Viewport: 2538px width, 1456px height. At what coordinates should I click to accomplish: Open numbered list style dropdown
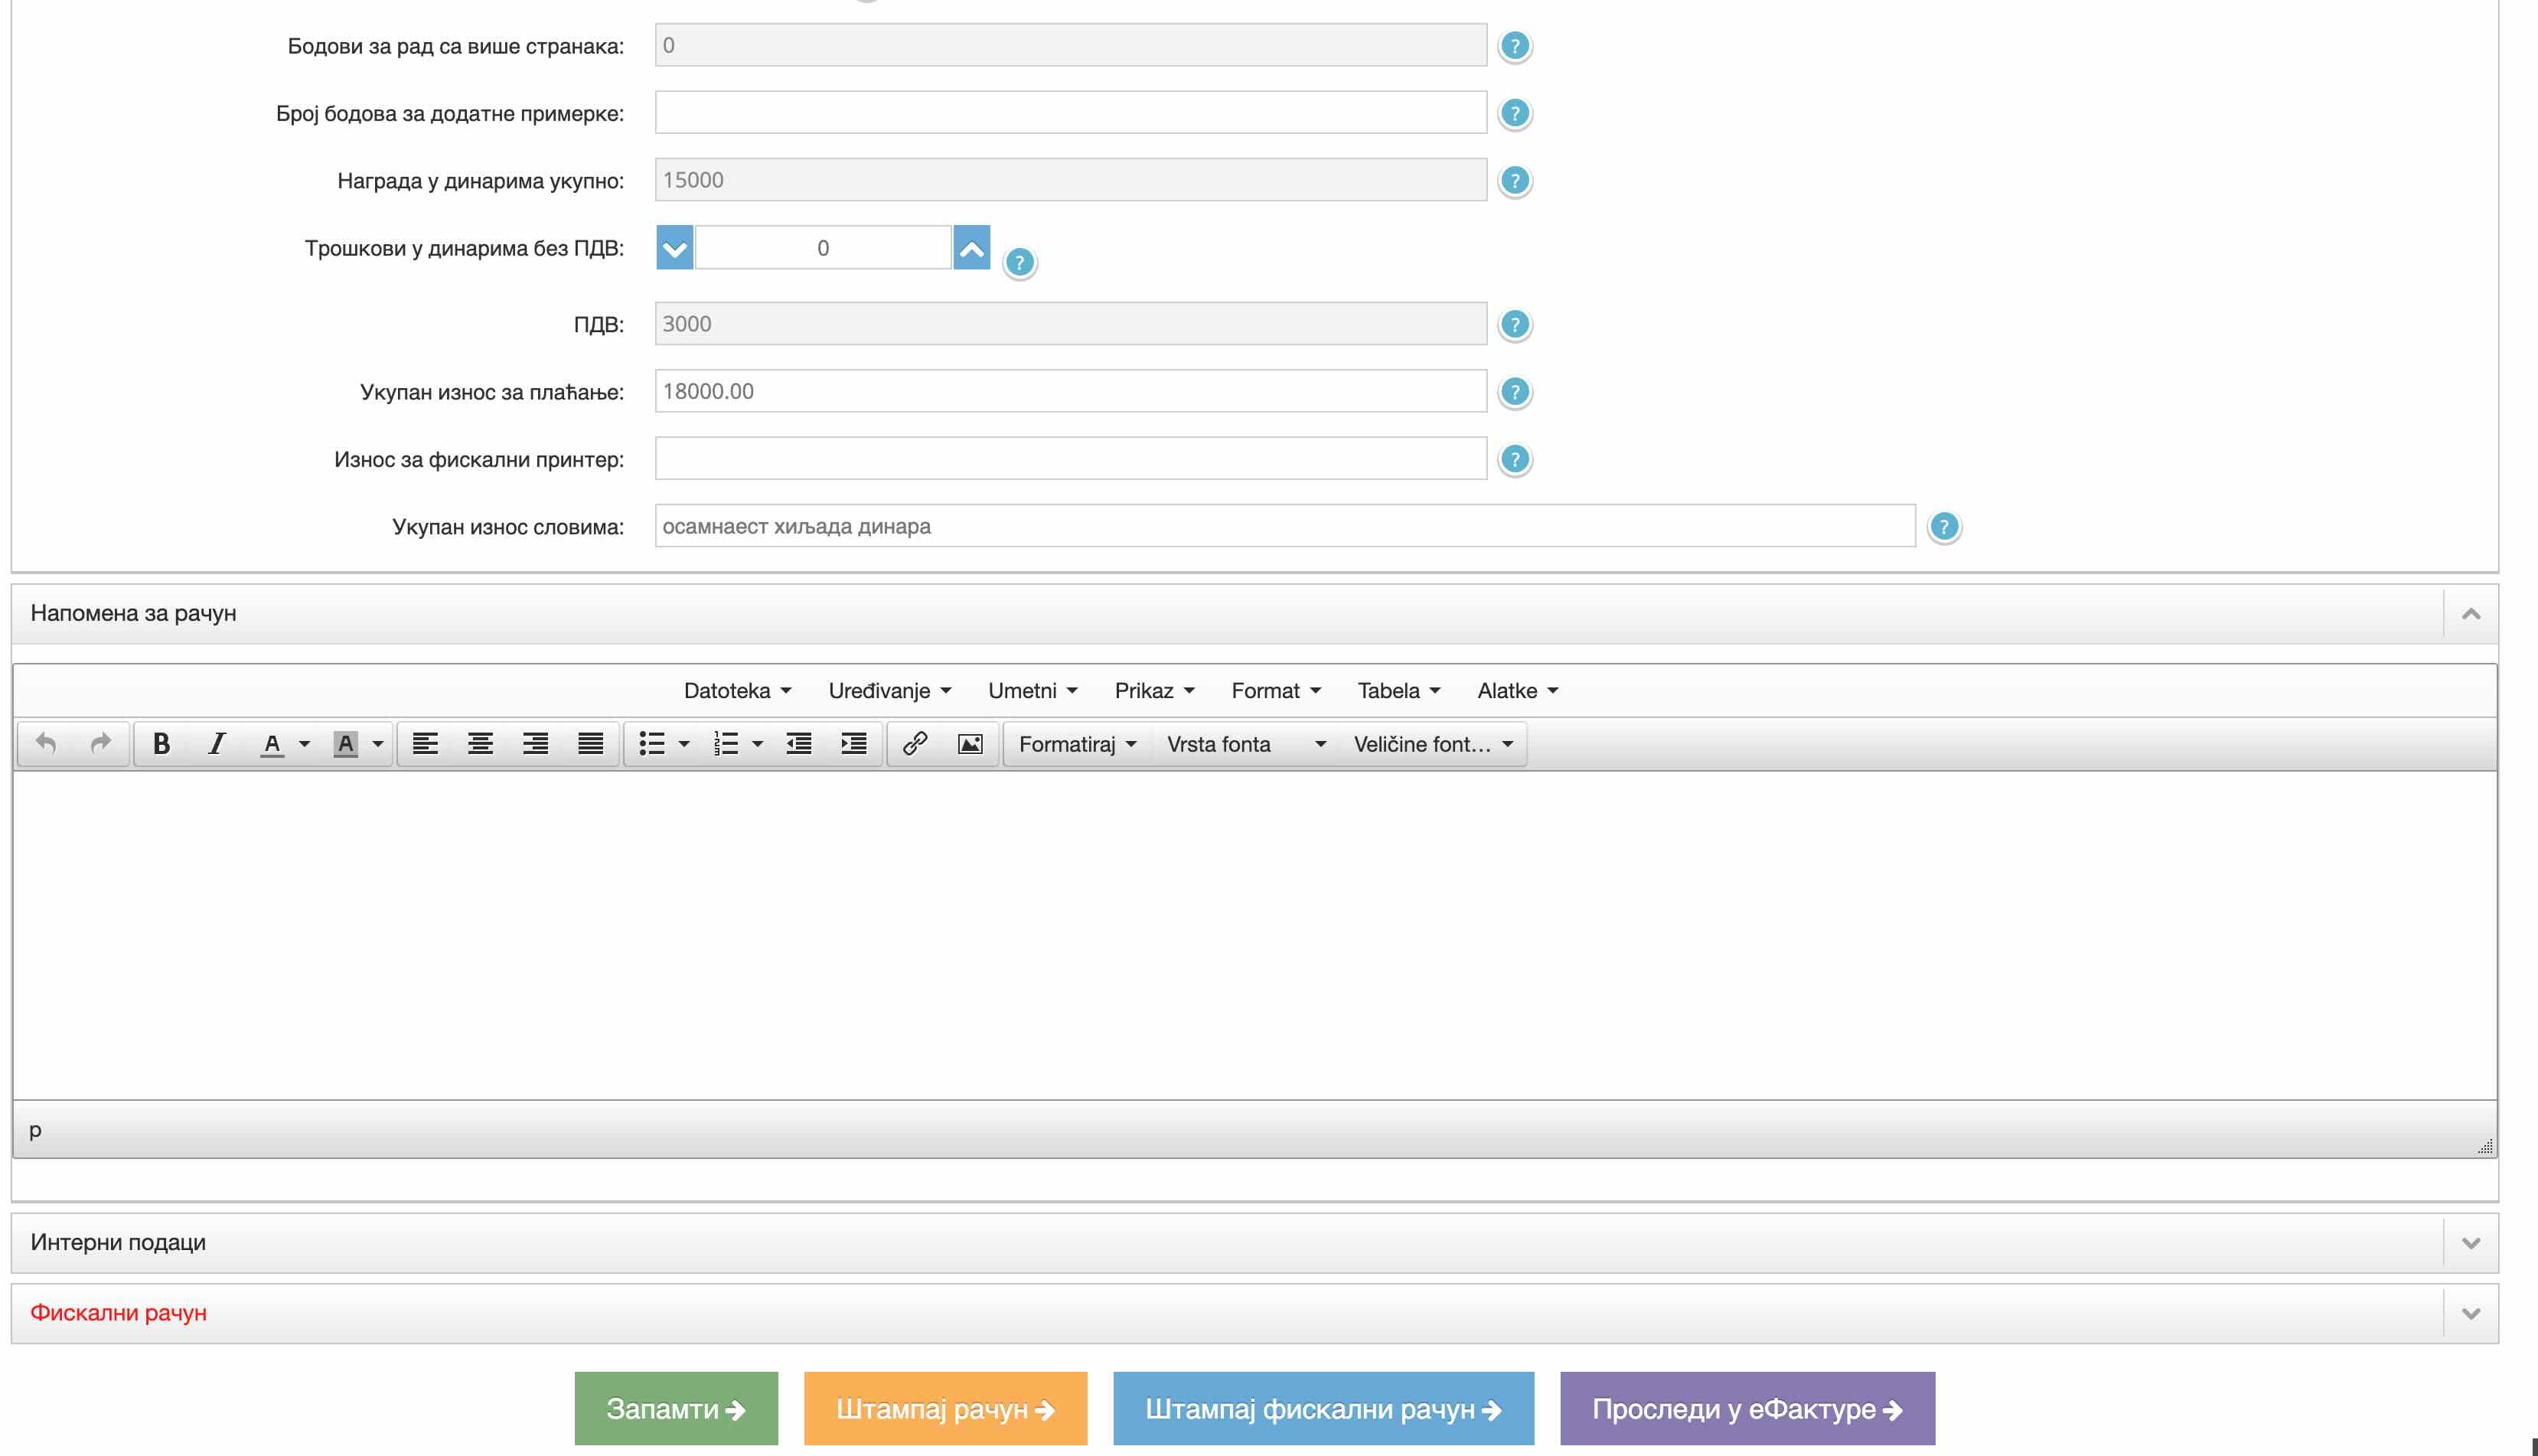(x=758, y=744)
